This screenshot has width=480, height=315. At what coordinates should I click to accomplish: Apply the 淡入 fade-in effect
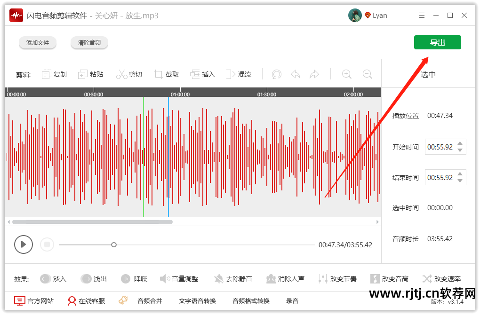pos(53,278)
